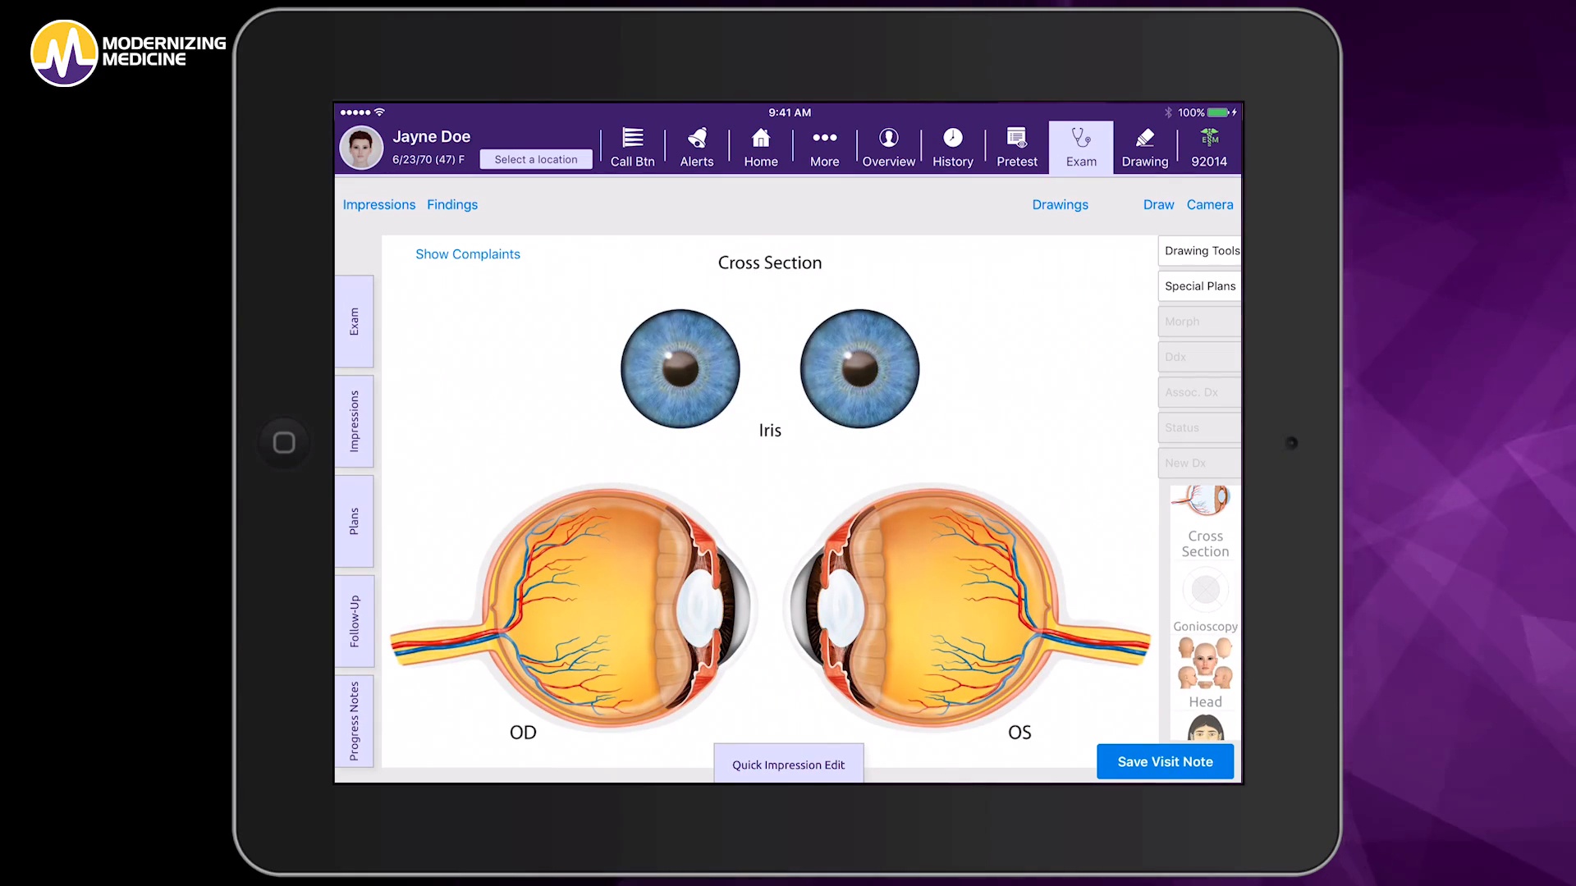Image resolution: width=1576 pixels, height=886 pixels.
Task: Open the Impressions tab on the left
Action: [x=354, y=421]
